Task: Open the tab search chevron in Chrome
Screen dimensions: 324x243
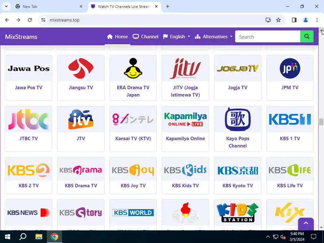Action: pos(6,6)
